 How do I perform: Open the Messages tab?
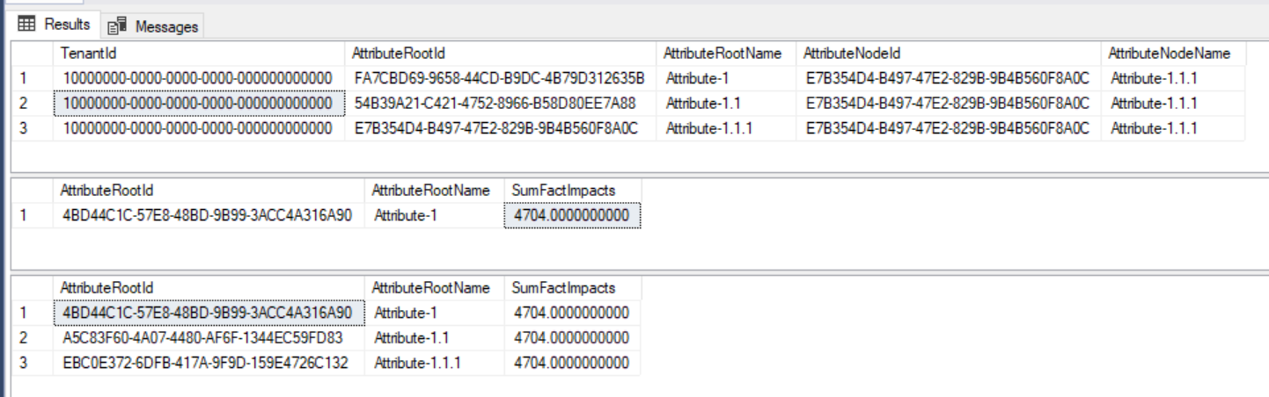155,26
